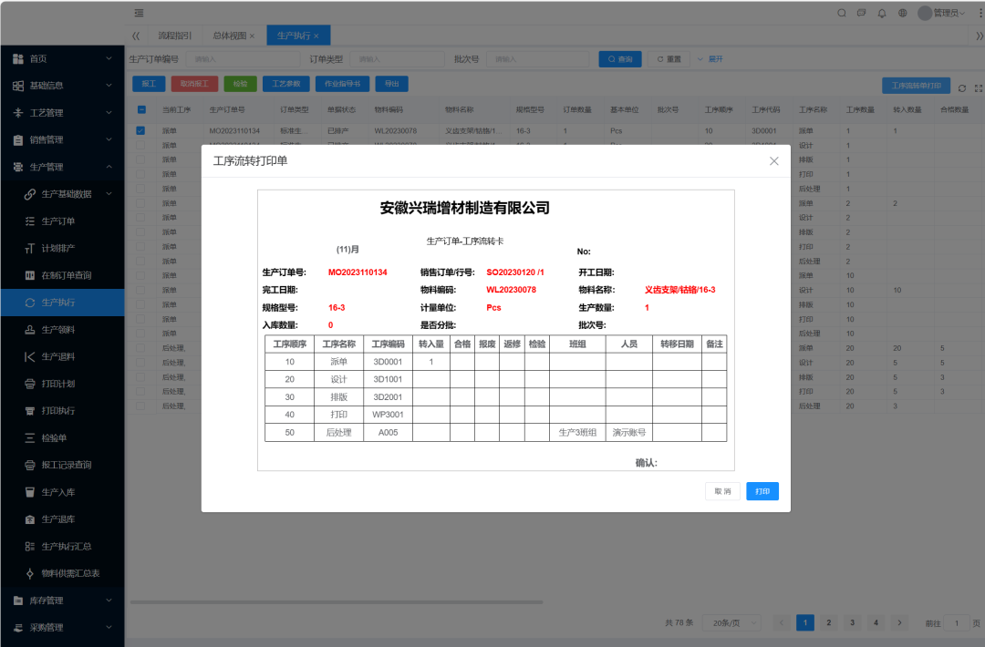
Task: Switch to the 总体视图 tab
Action: pyautogui.click(x=230, y=36)
